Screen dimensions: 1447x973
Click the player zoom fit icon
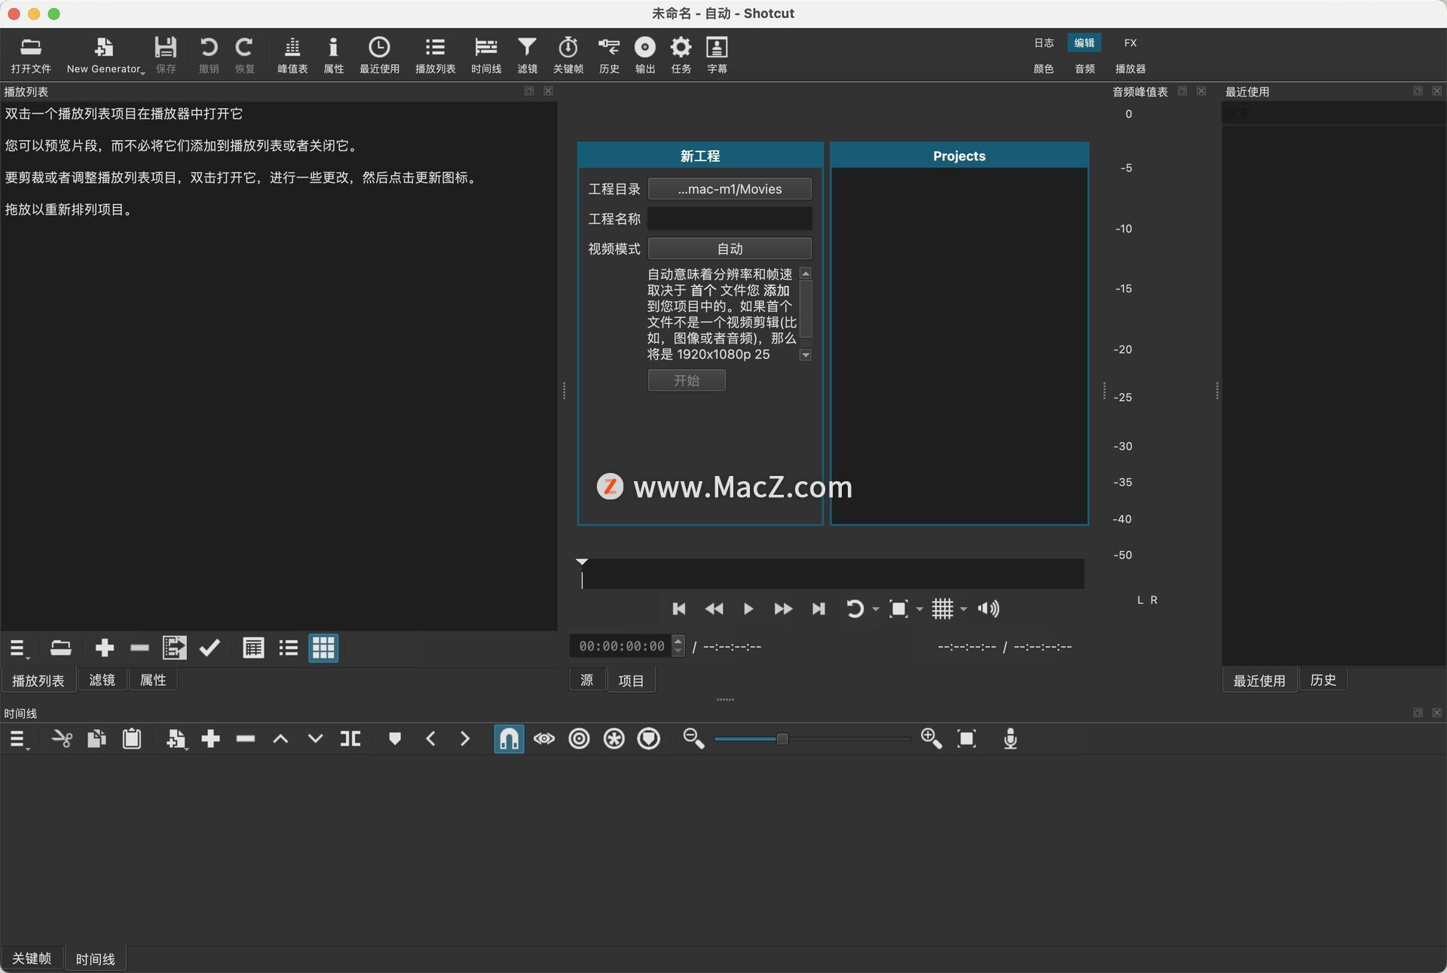click(x=898, y=609)
